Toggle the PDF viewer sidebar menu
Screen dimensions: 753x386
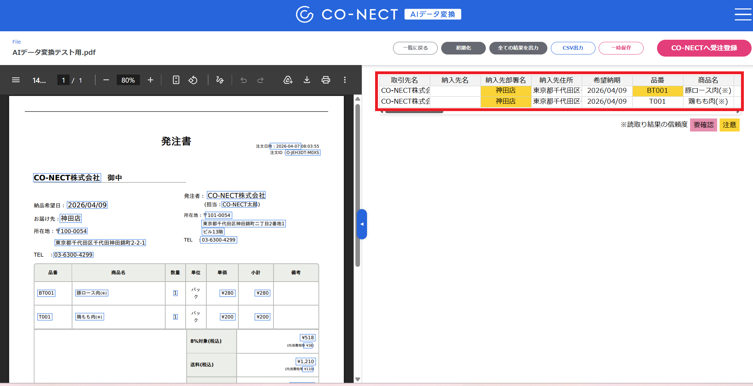[x=16, y=80]
